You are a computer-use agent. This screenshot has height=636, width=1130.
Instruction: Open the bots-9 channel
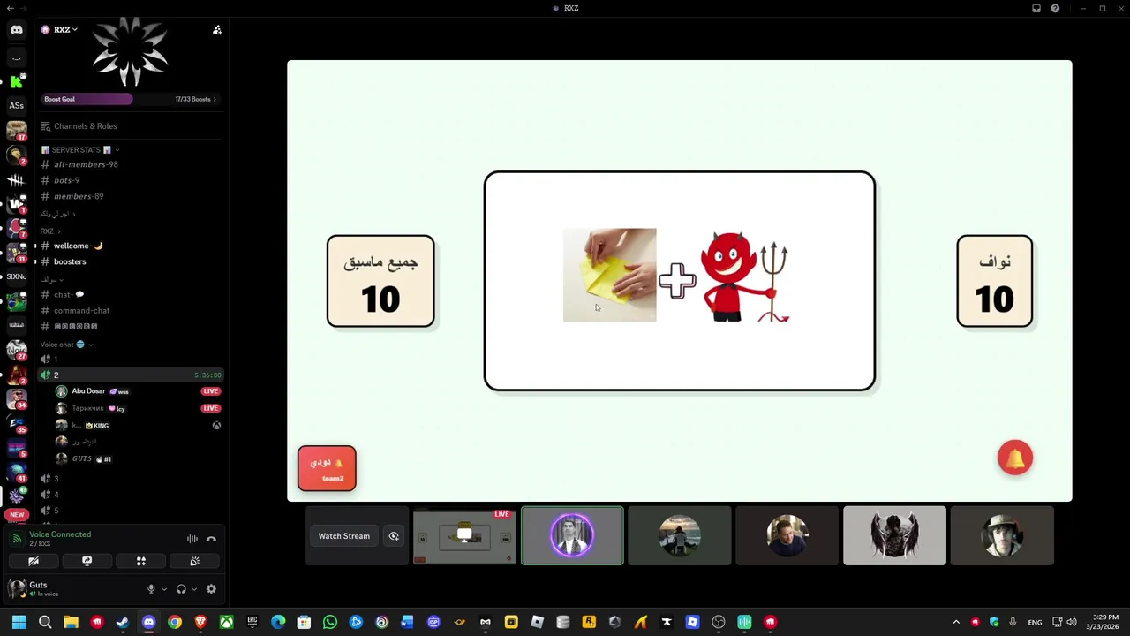[130, 180]
